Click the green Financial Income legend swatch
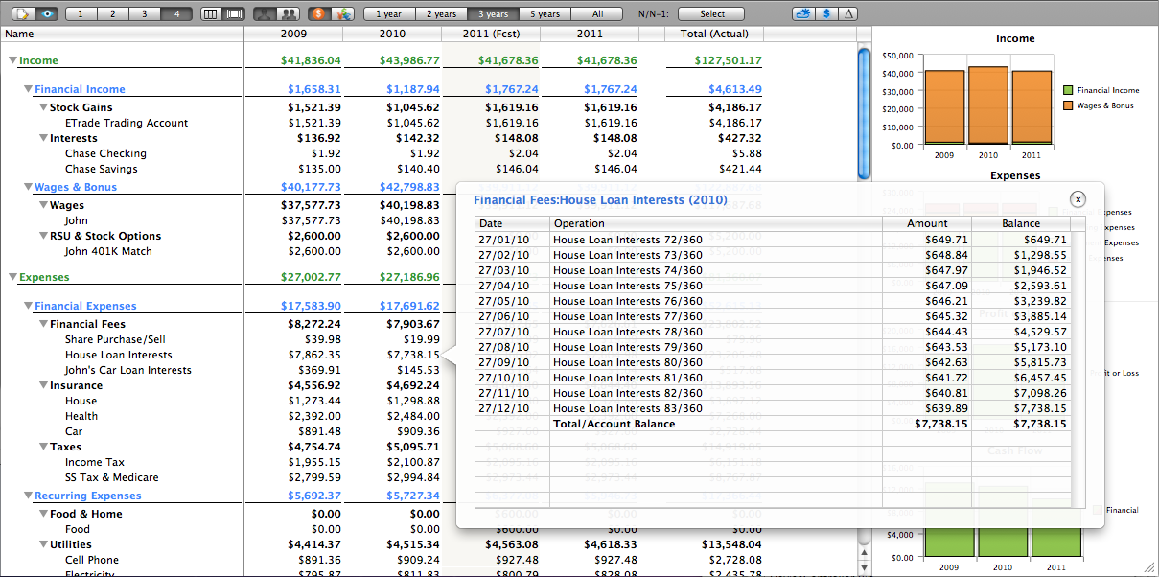This screenshot has height=577, width=1159. [x=1067, y=90]
